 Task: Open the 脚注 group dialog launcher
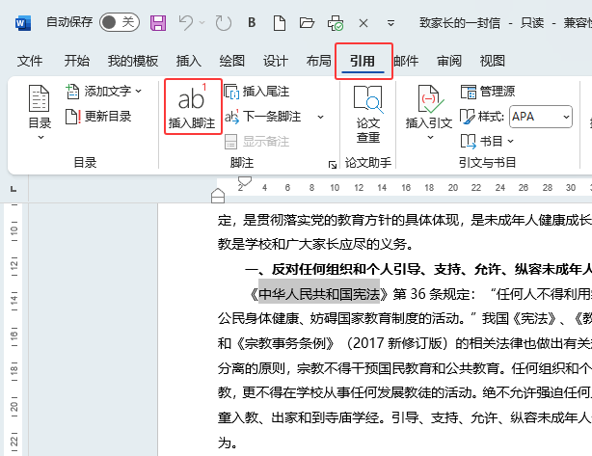[333, 164]
